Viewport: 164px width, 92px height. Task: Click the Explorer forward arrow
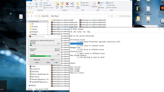(x=31, y=16)
